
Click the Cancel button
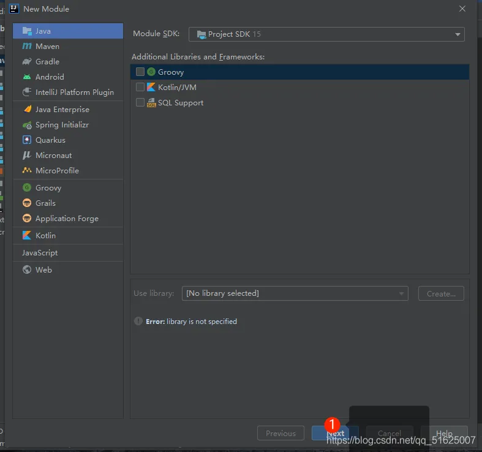coord(390,433)
